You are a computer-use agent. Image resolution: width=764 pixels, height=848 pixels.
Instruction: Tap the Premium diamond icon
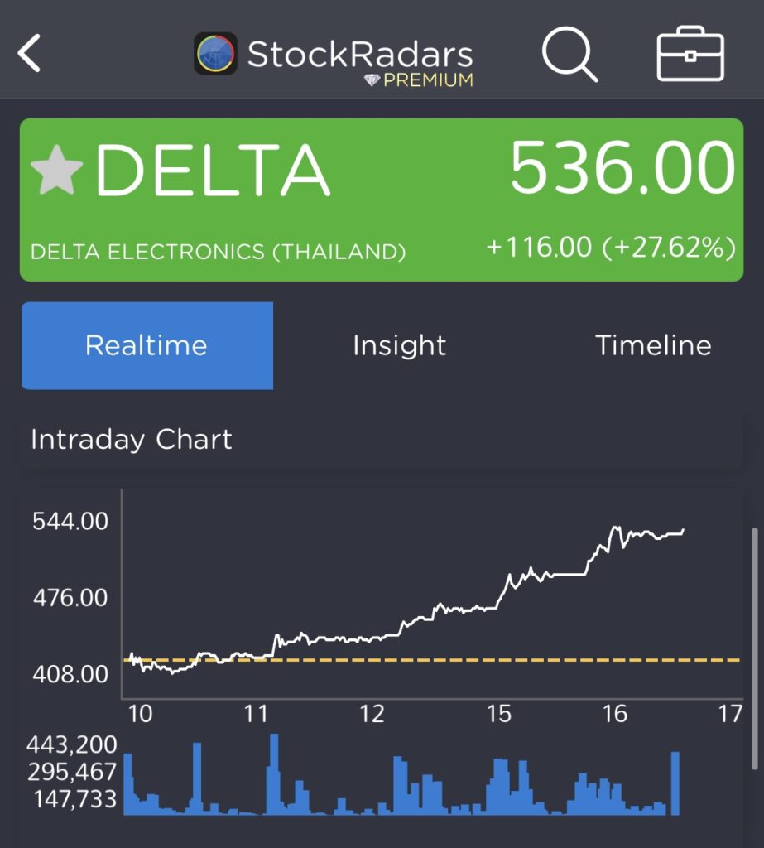pos(373,80)
